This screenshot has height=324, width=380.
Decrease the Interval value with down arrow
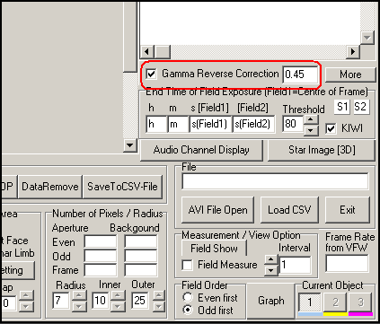(x=271, y=270)
